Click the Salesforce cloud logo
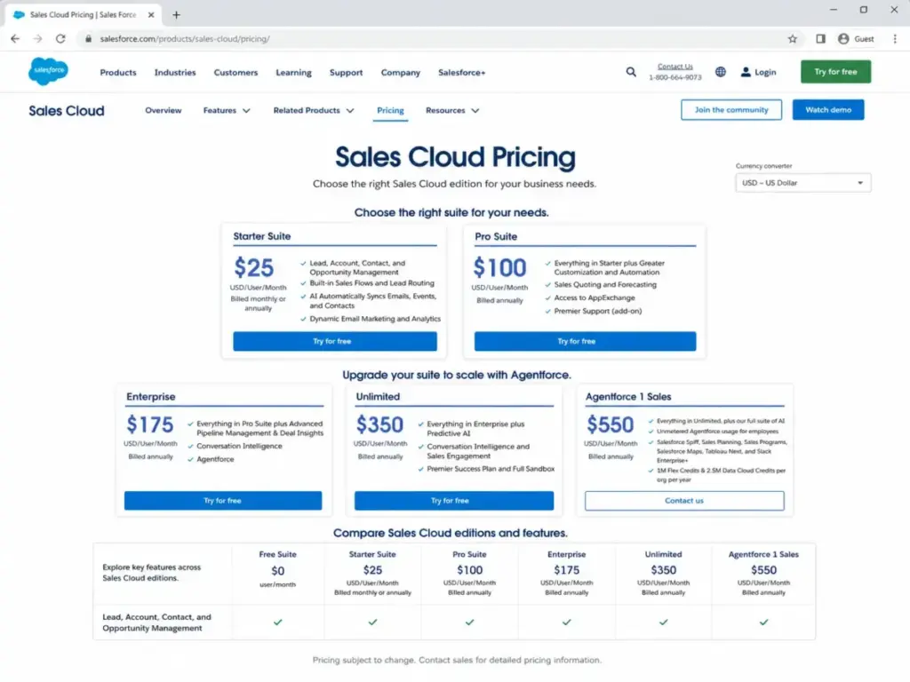The image size is (910, 682). 48,71
